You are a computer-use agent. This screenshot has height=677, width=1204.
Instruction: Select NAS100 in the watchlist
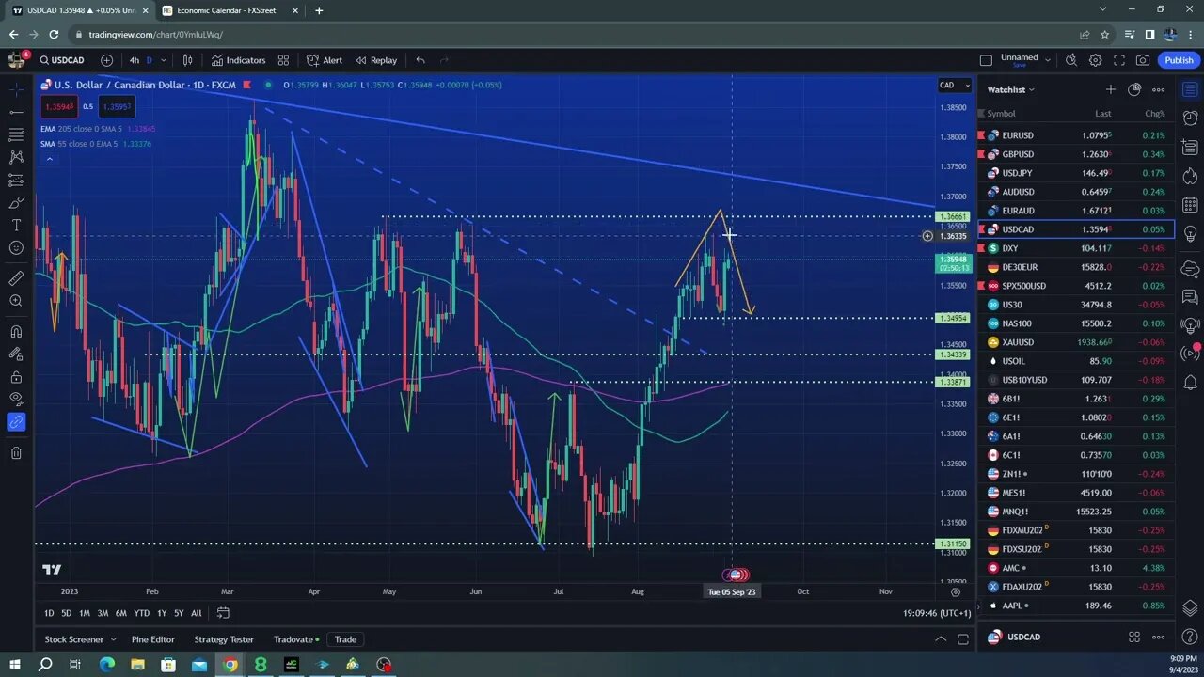(1076, 323)
